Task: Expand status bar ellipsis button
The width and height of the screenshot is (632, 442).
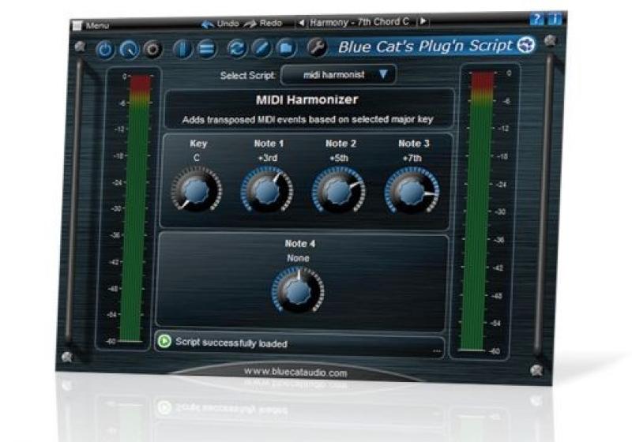Action: click(x=437, y=351)
